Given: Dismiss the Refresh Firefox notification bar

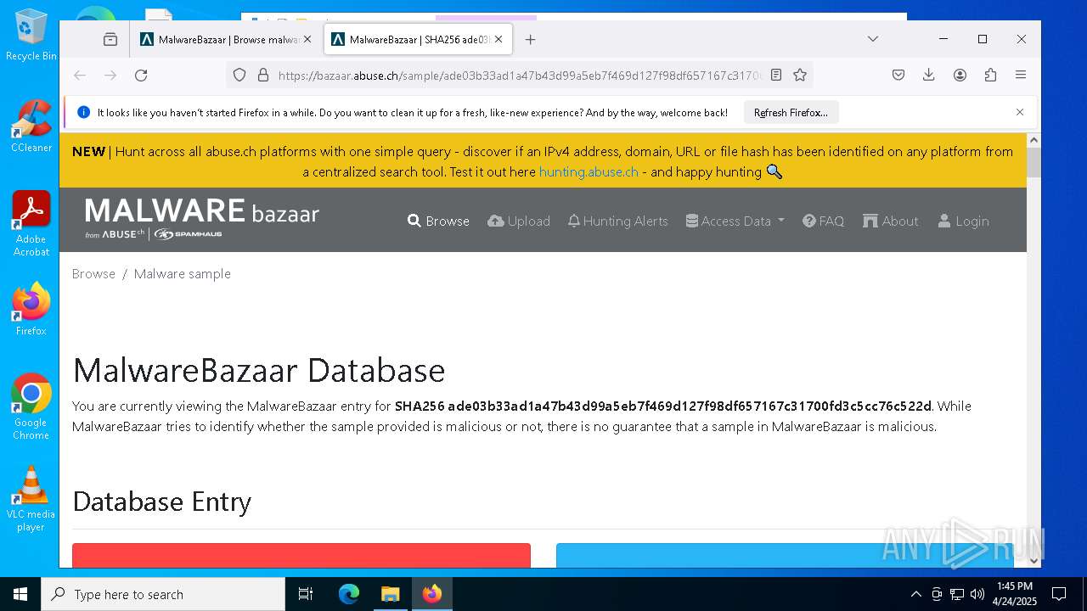Looking at the screenshot, I should point(1020,112).
